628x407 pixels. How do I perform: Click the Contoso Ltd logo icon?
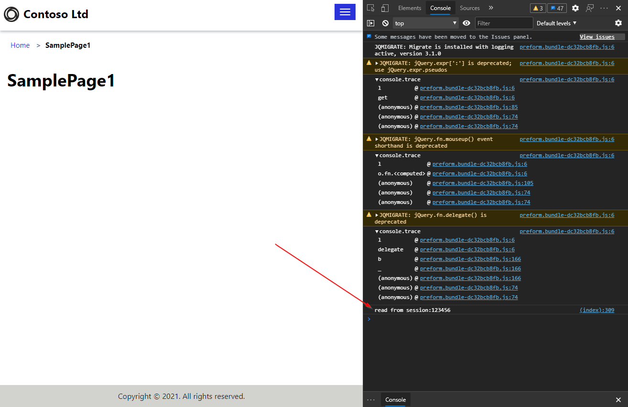pyautogui.click(x=11, y=14)
